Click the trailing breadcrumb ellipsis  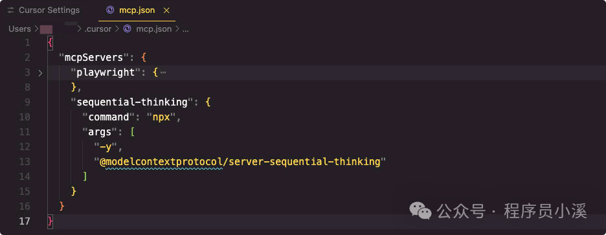[x=186, y=29]
